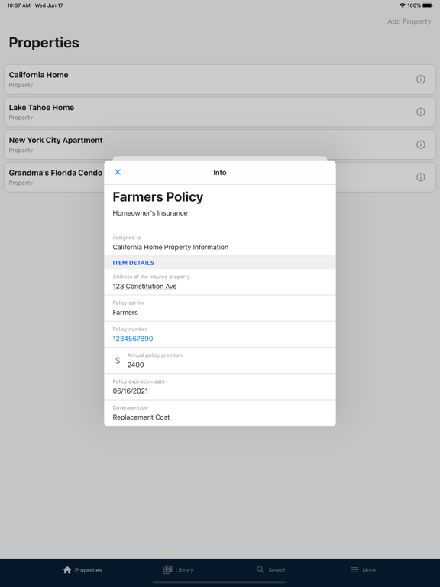Switch to the Library tab

point(179,569)
